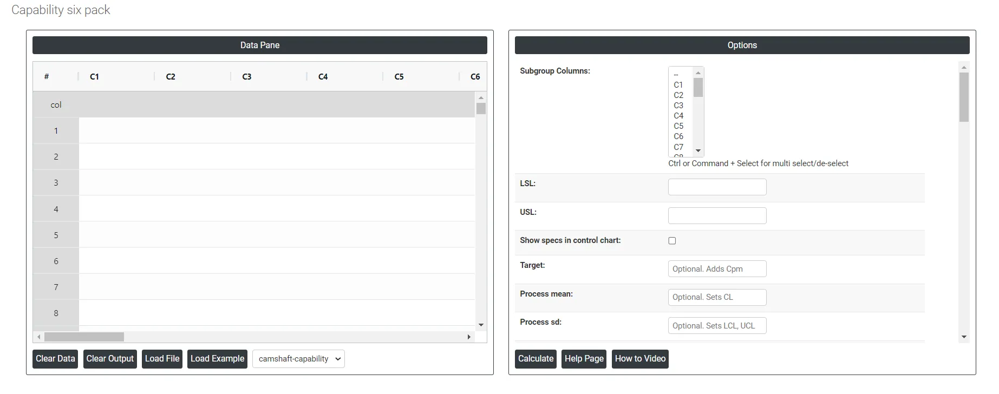Select the col row header
Screen dimensions: 999x394
click(56, 105)
